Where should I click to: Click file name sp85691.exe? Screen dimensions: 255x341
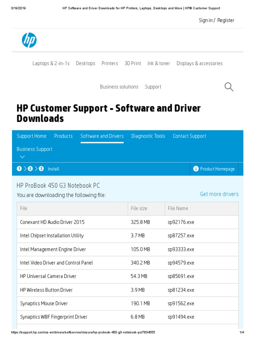coord(181,276)
